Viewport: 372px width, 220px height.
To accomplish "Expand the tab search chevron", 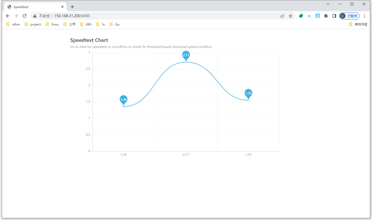I will click(328, 4).
